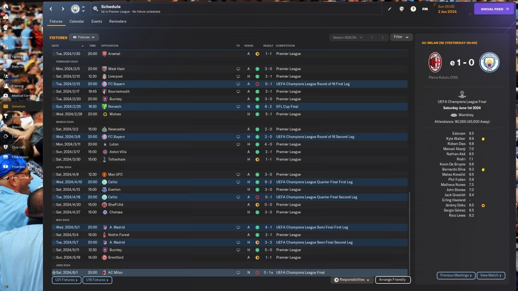Open the Season 2023/24 dropdown
Screen dimensions: 518x291
pos(348,37)
